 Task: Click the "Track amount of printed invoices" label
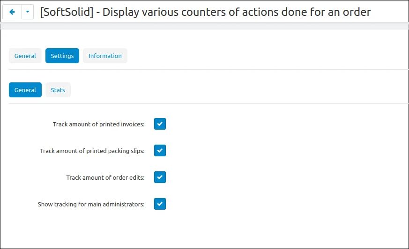98,124
